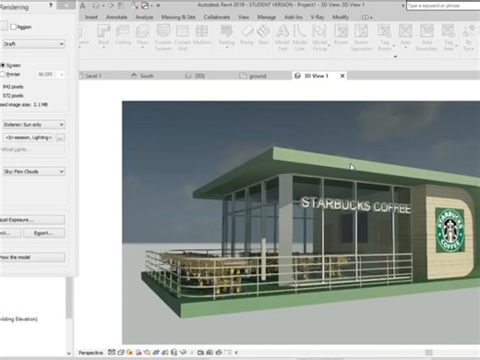Viewport: 480px width, 360px height.
Task: Select the Roof tool in the ribbon
Action: coord(103,34)
